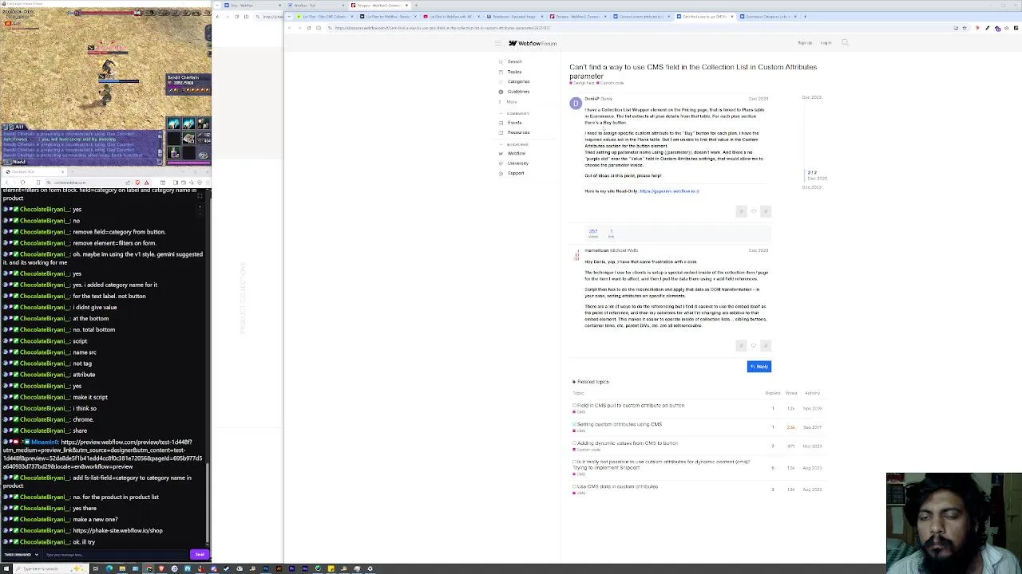Click the new tab plus button
This screenshot has height=574, width=1022.
coord(805,16)
